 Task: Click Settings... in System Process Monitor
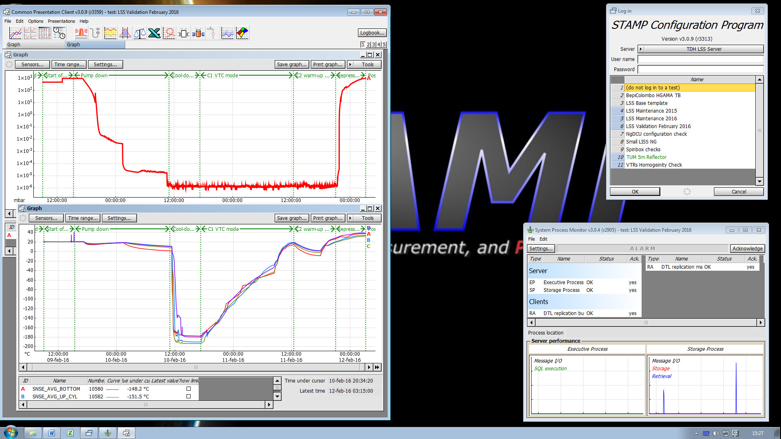tap(541, 249)
